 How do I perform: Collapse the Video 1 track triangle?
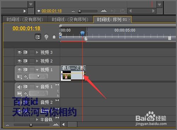coord(37,70)
